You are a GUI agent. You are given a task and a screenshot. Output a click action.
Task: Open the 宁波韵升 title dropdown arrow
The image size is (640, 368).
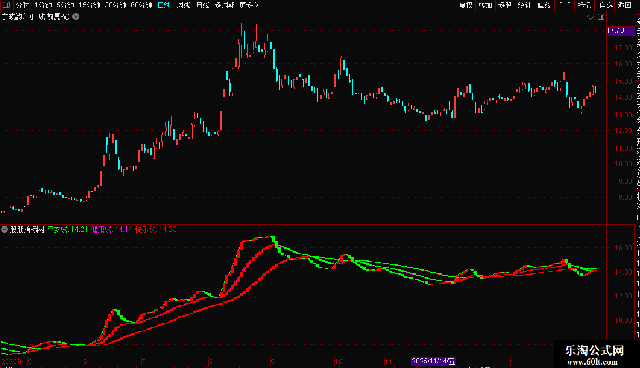(76, 17)
